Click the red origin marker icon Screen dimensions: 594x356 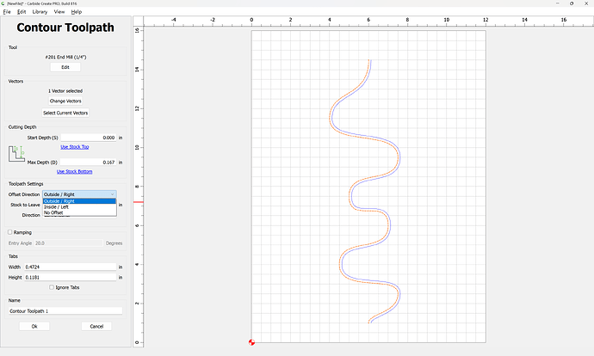pyautogui.click(x=251, y=342)
